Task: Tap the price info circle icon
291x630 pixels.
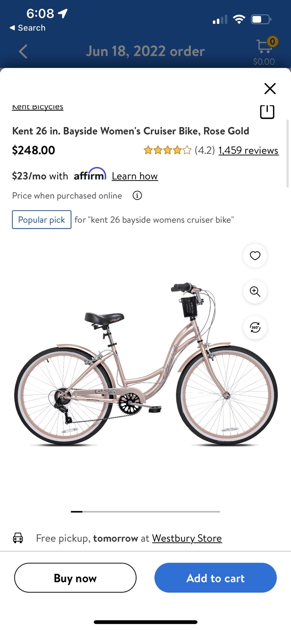Action: (x=137, y=196)
